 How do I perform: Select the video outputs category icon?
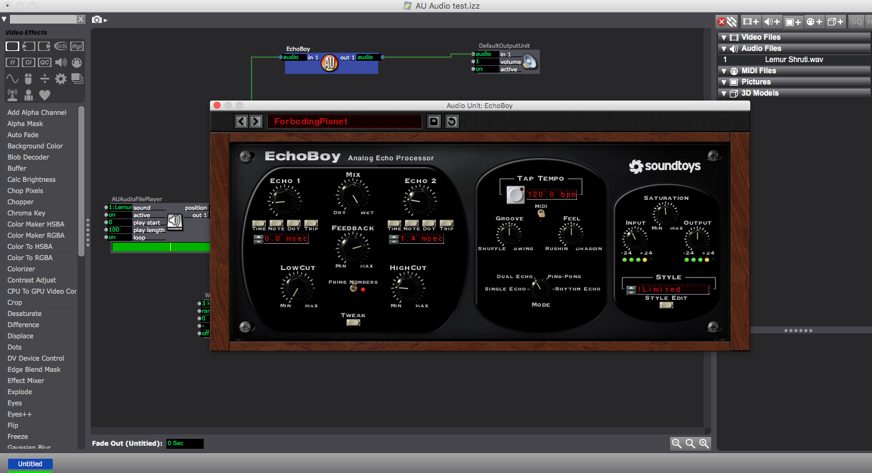coord(45,47)
